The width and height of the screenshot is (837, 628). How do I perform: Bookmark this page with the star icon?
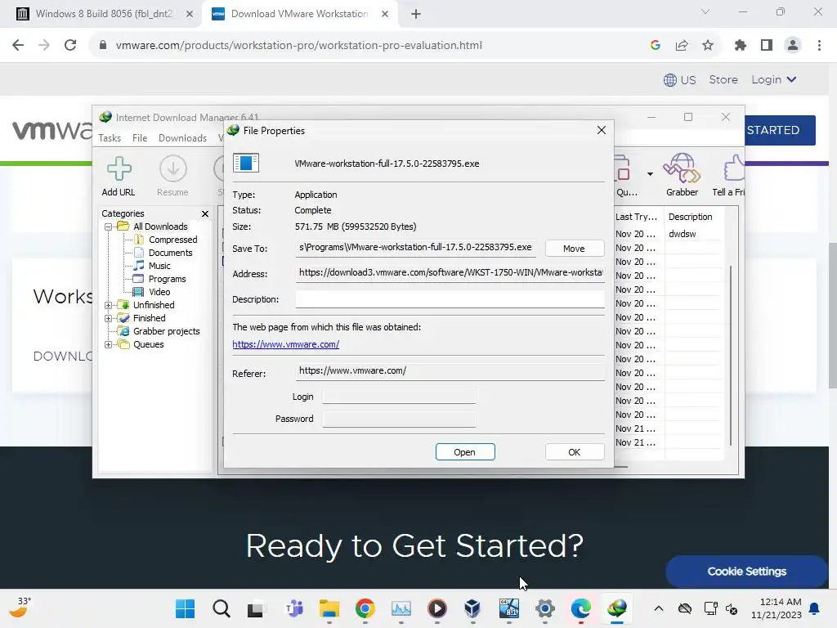(x=708, y=46)
